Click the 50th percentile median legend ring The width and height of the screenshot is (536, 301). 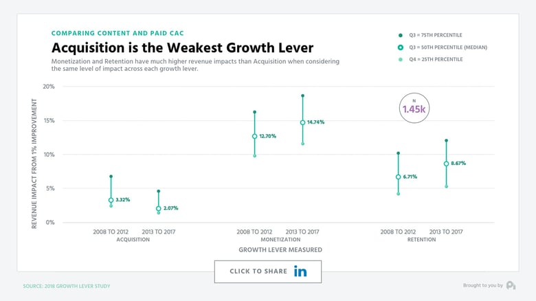(x=401, y=47)
